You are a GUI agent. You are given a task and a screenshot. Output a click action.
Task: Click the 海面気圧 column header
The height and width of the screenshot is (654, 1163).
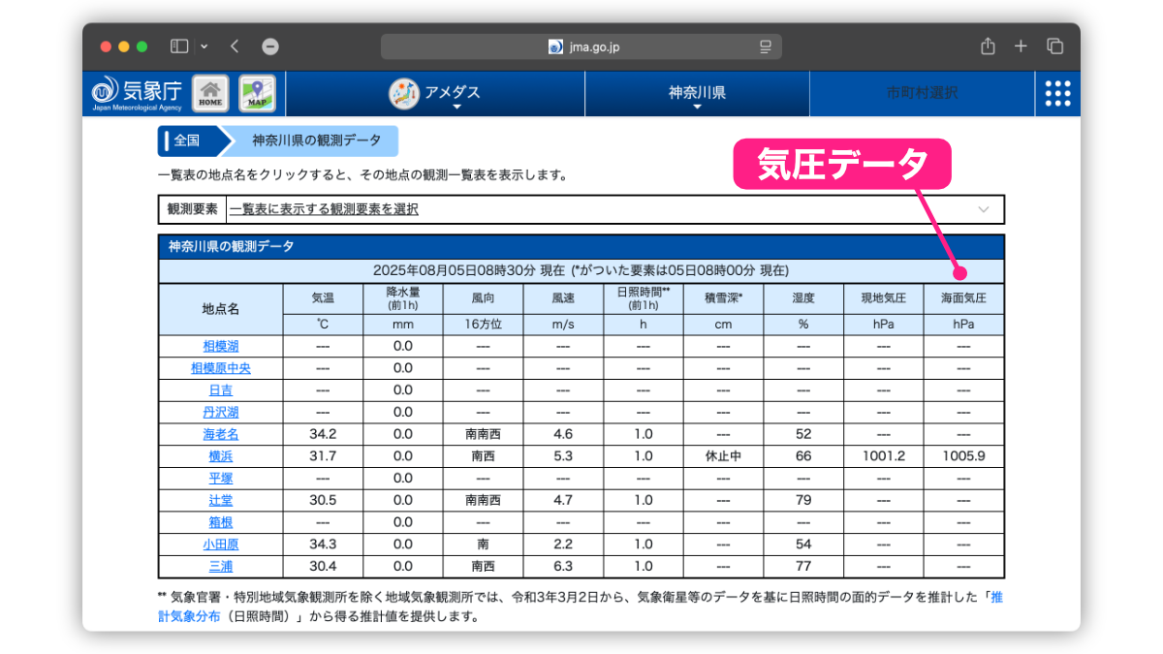pyautogui.click(x=963, y=299)
